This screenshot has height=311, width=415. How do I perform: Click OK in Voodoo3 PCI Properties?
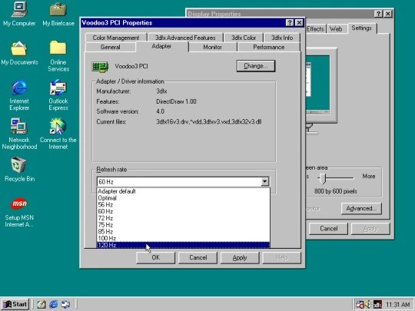155,257
